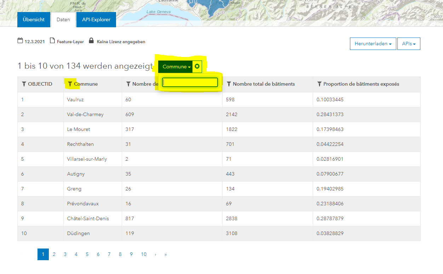Switch to the Übersicht tab

(x=34, y=19)
